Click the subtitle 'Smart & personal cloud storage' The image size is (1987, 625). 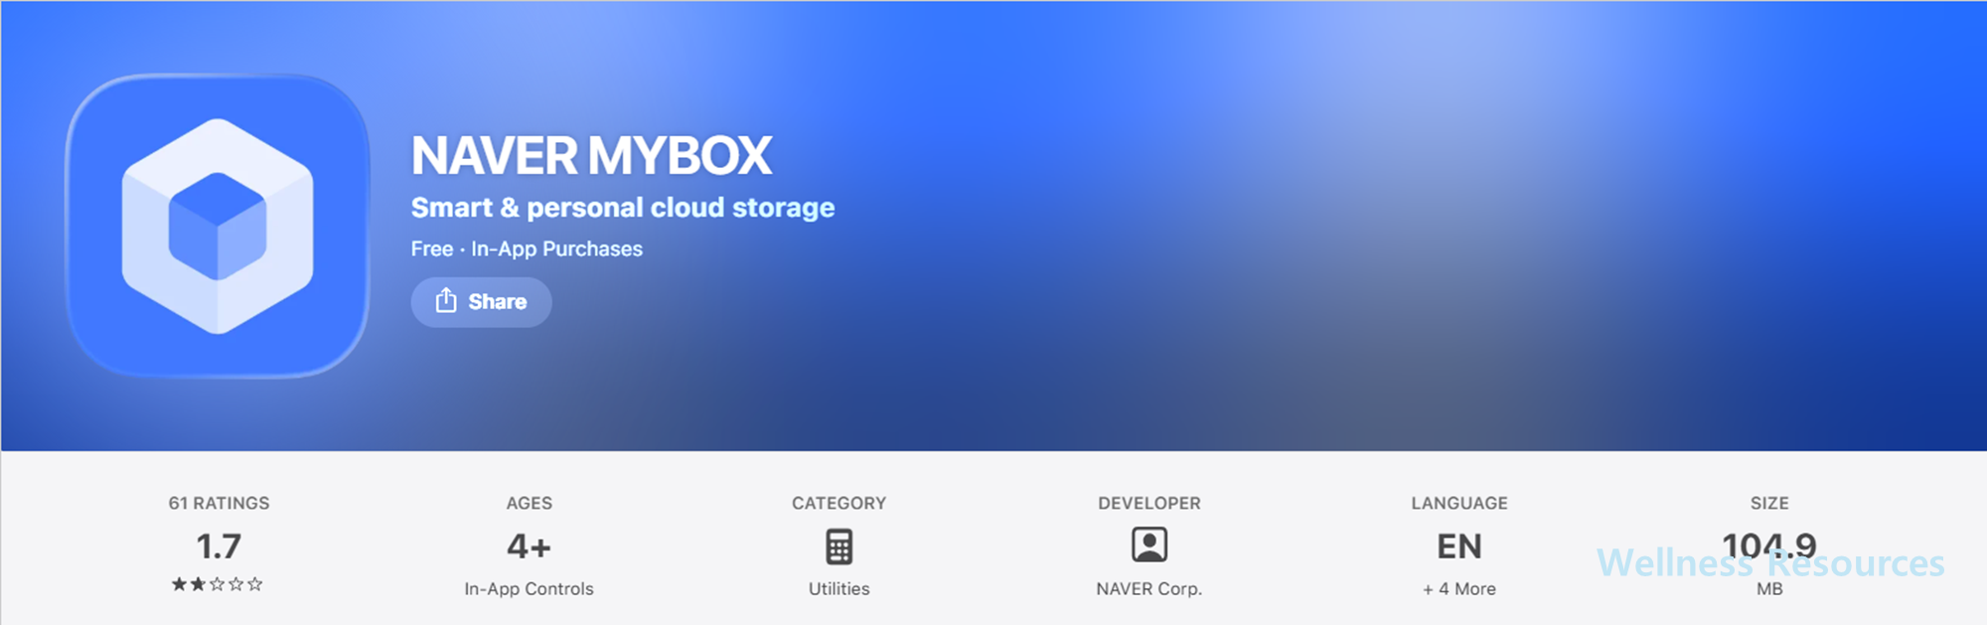623,208
